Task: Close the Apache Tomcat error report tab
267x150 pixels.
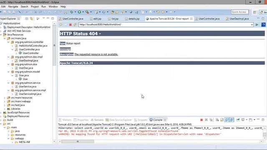Action: [191, 19]
